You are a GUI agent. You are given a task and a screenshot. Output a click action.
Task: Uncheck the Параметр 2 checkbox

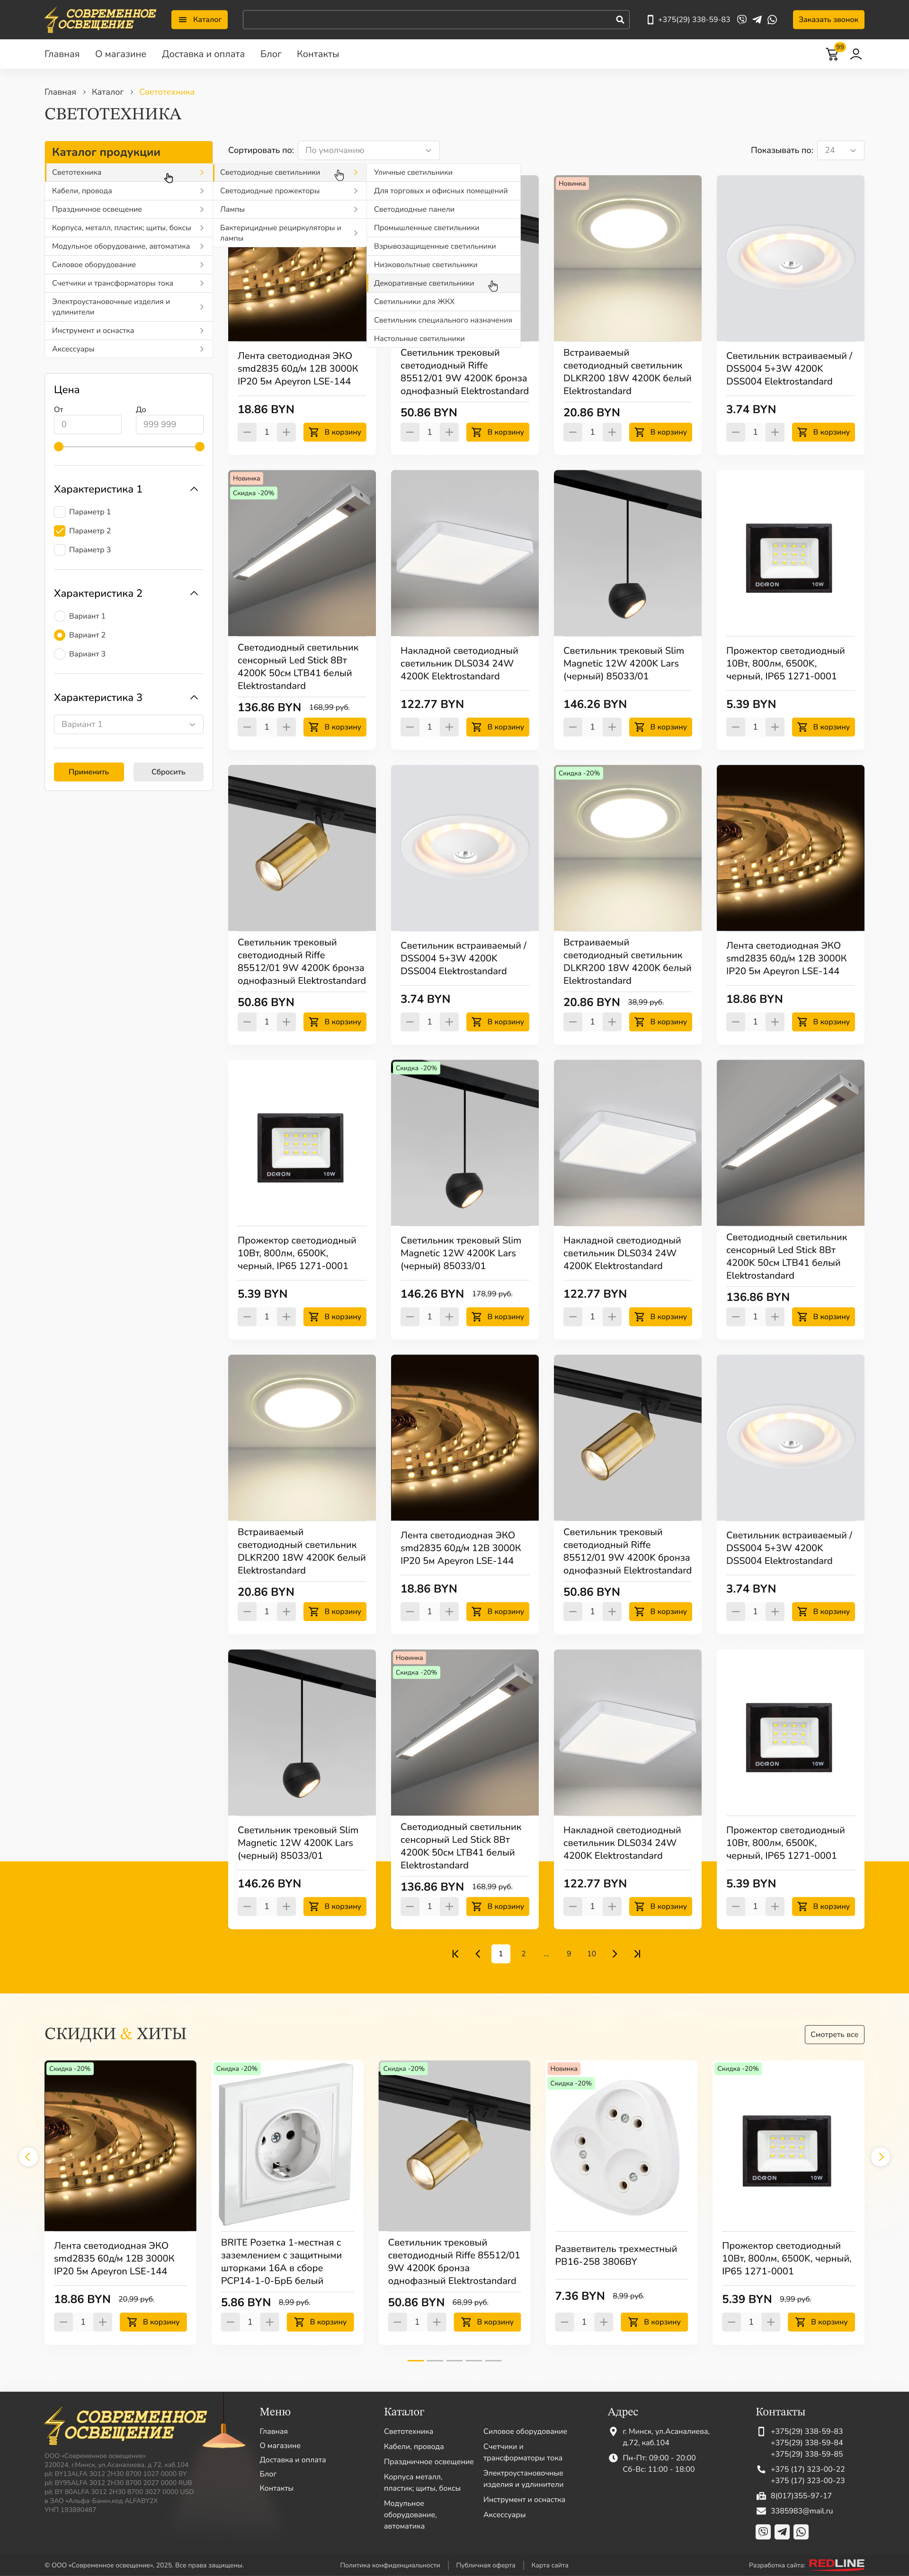59,531
